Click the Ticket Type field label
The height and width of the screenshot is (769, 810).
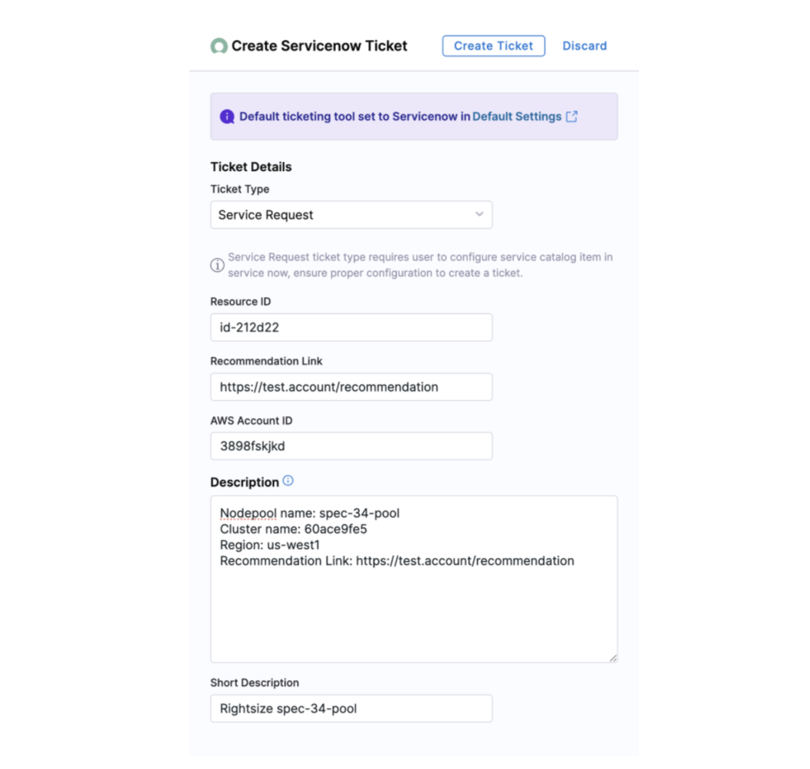[x=239, y=189]
